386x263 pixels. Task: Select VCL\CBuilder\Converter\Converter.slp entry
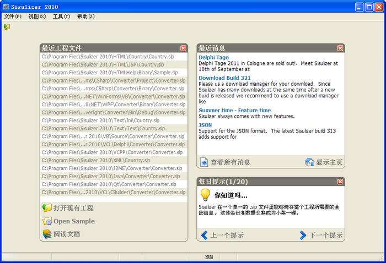click(114, 192)
